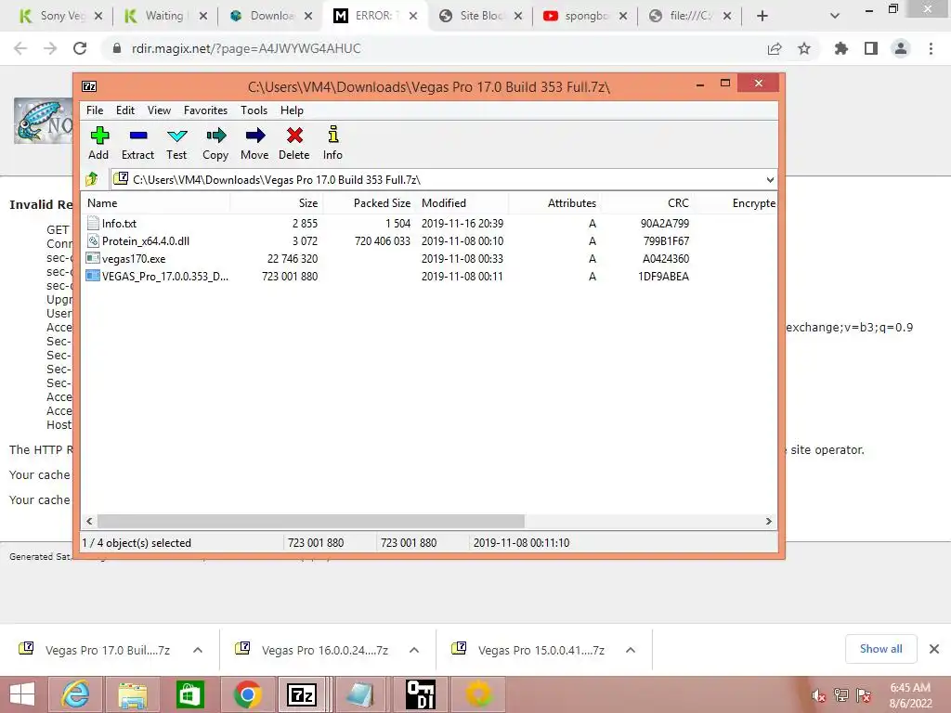Click the volume muted tray icon
This screenshot has height=713, width=951.
coord(819,695)
